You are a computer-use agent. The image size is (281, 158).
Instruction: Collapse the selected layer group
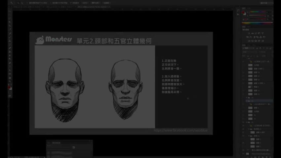[x=247, y=101]
